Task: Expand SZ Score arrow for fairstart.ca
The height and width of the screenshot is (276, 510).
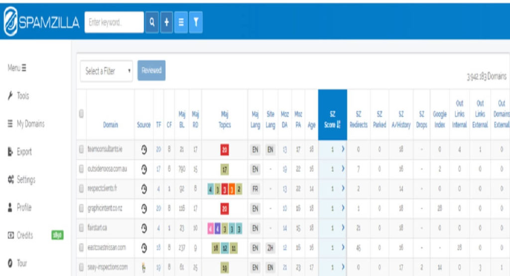Action: 343,228
